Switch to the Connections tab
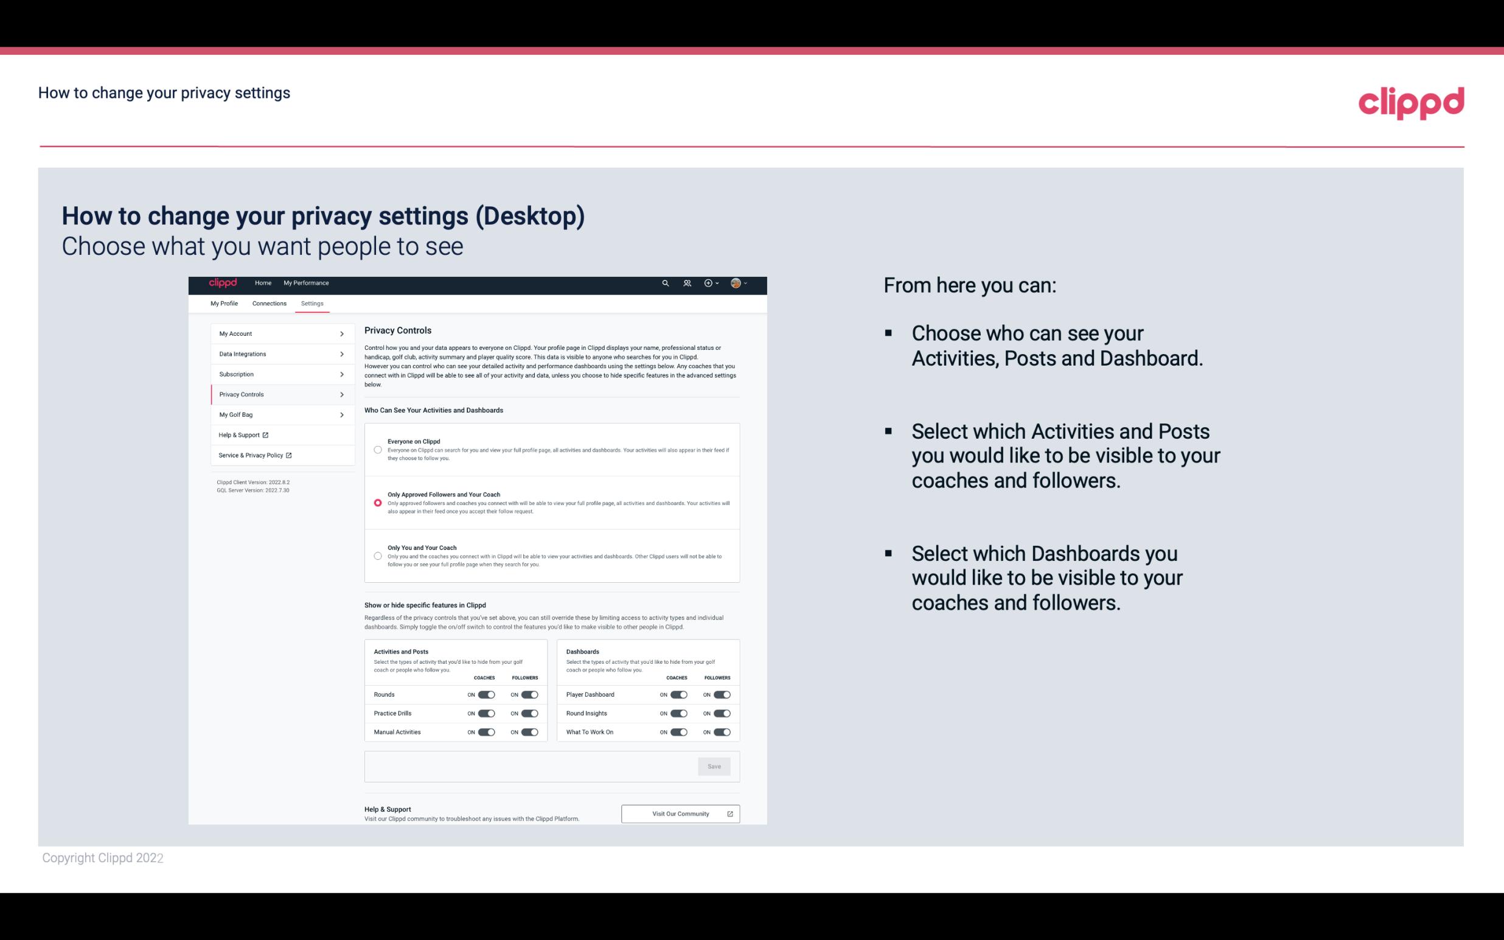 tap(268, 303)
